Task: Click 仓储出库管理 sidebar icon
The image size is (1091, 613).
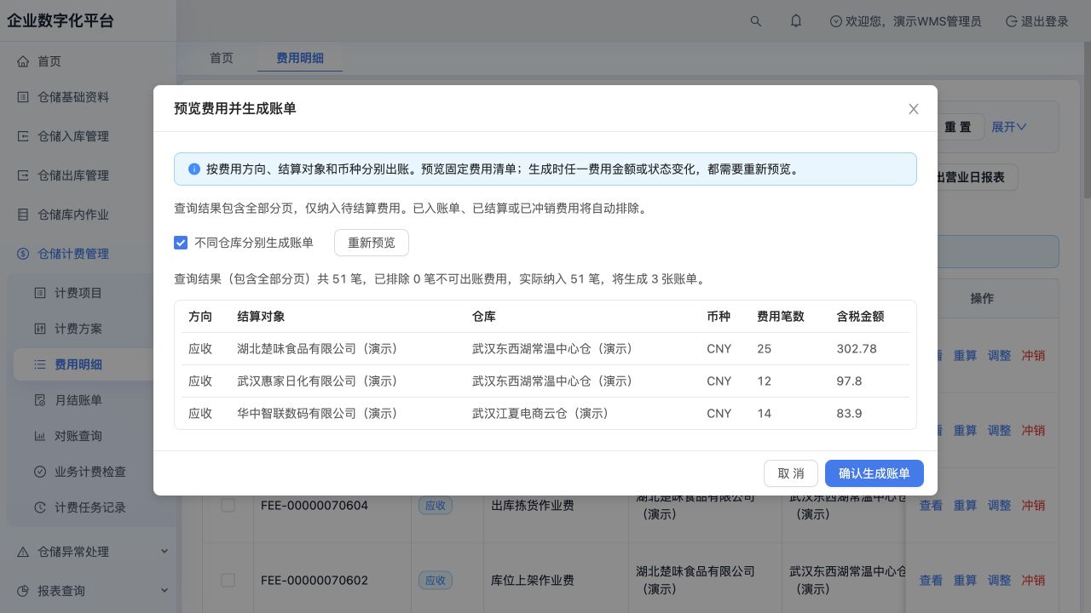Action: point(23,175)
